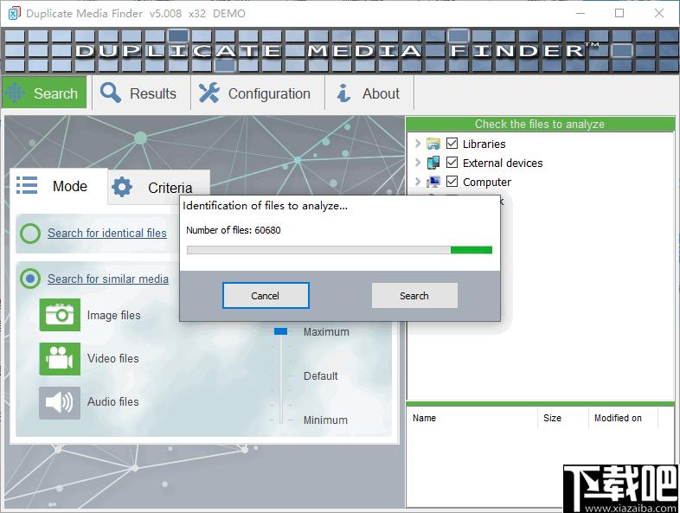This screenshot has height=513, width=680.
Task: Click the Search for similar media link
Action: click(108, 279)
